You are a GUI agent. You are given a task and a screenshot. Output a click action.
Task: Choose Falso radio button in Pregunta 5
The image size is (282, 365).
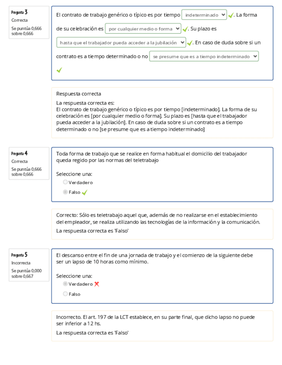click(65, 294)
